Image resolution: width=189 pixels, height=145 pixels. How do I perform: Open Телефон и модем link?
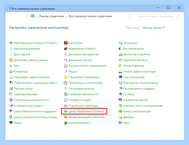coord(80,100)
